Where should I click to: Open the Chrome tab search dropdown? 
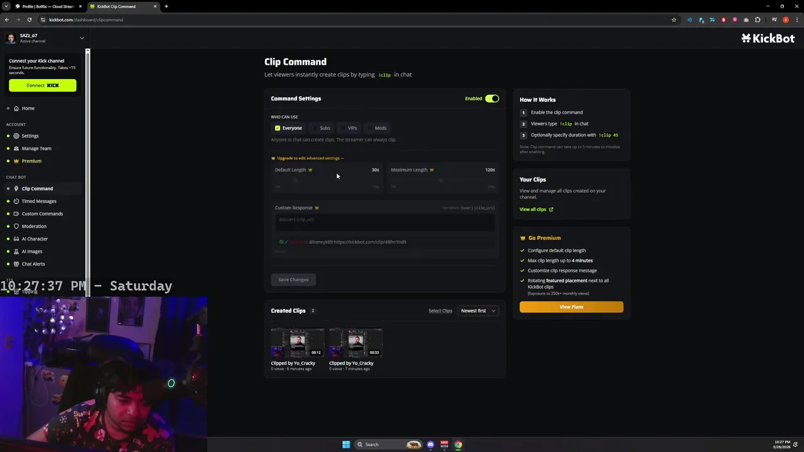coord(7,6)
